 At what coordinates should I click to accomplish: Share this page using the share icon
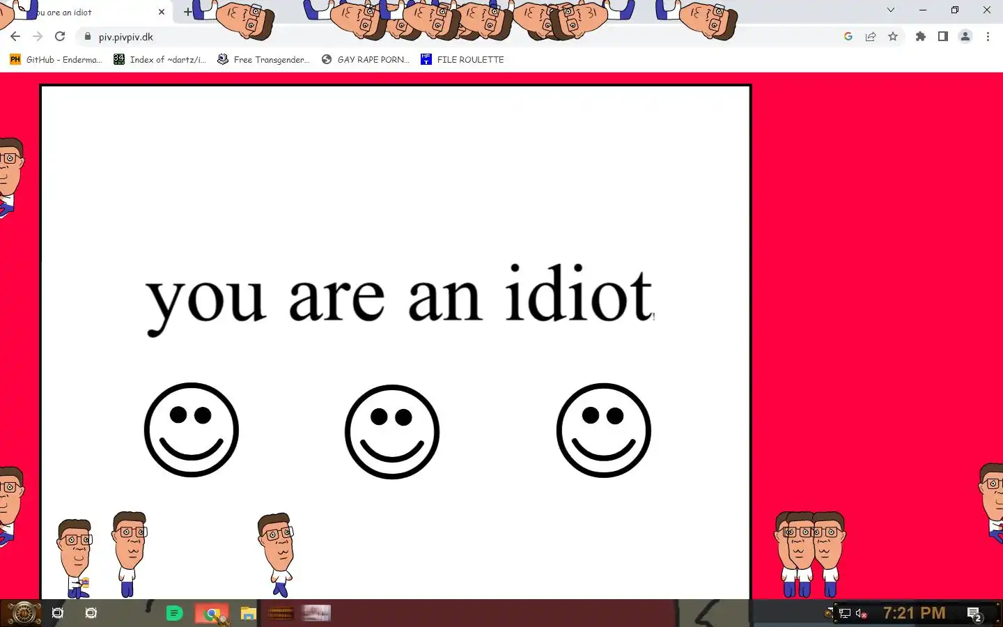871,37
